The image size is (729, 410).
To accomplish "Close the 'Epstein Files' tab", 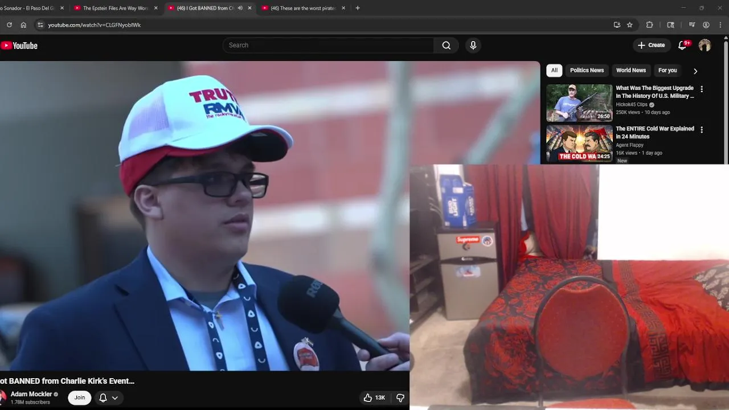I will tap(156, 9).
